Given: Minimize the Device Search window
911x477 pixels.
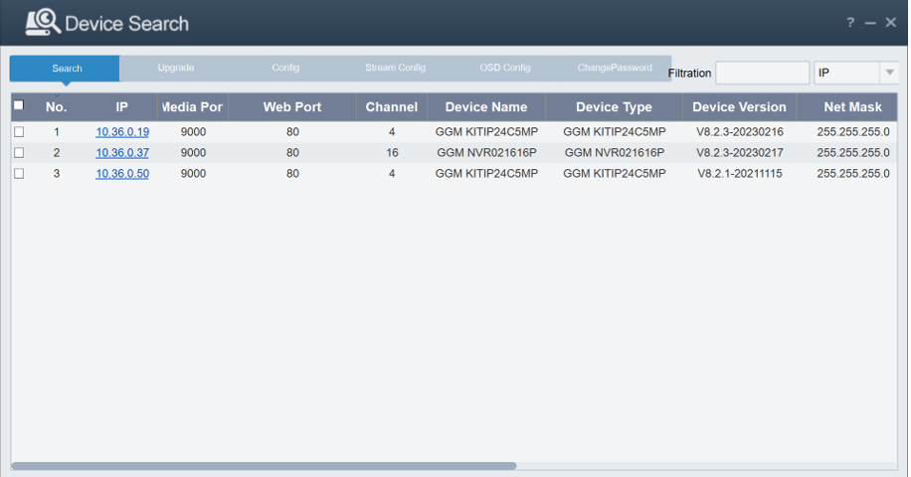Looking at the screenshot, I should (x=870, y=23).
